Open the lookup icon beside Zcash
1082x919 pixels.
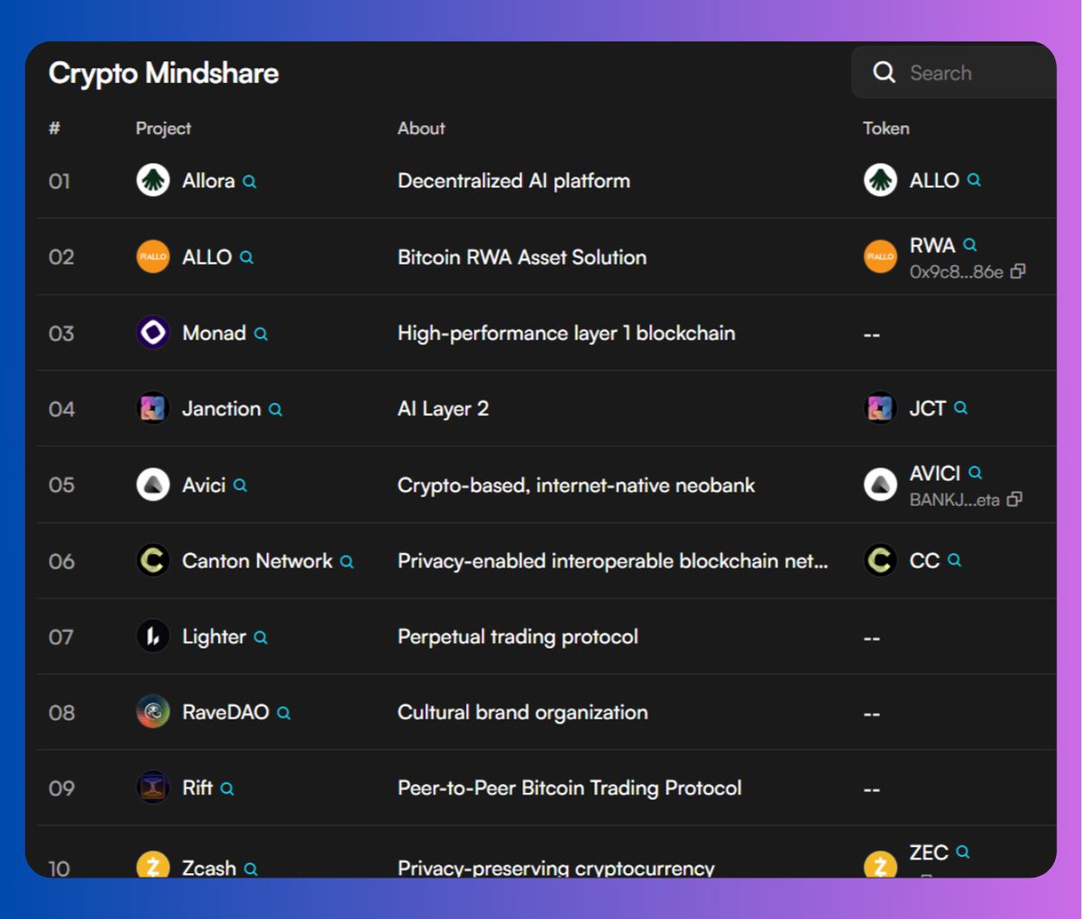pyautogui.click(x=251, y=869)
